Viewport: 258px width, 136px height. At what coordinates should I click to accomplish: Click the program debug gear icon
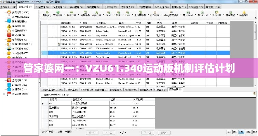(230, 12)
